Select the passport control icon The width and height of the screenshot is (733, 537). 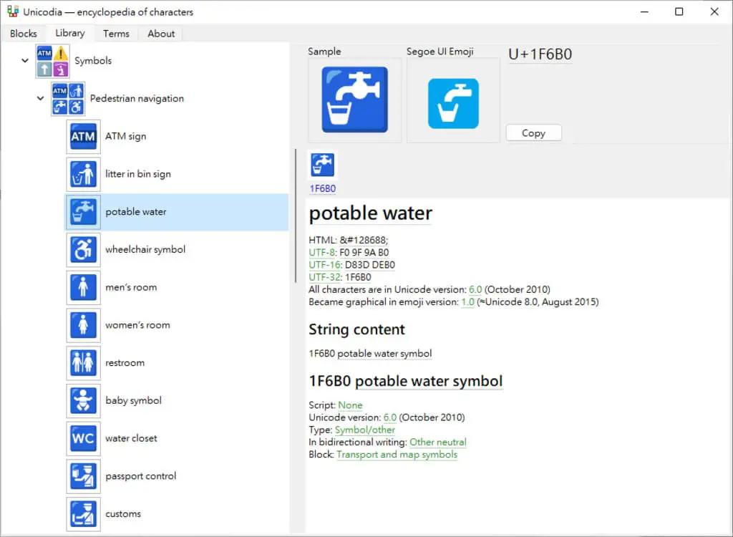point(83,476)
